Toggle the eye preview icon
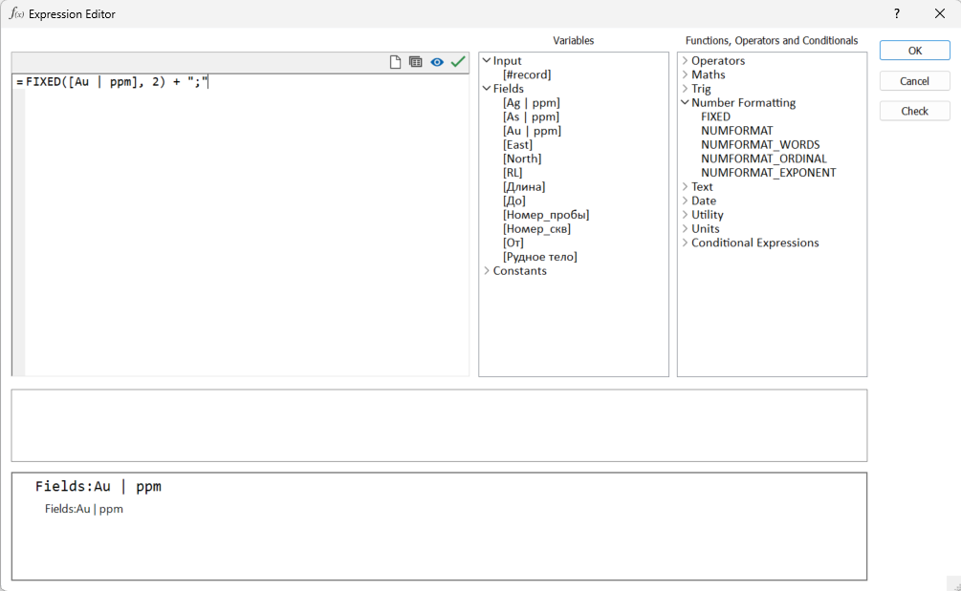Viewport: 961px width, 591px height. (437, 61)
